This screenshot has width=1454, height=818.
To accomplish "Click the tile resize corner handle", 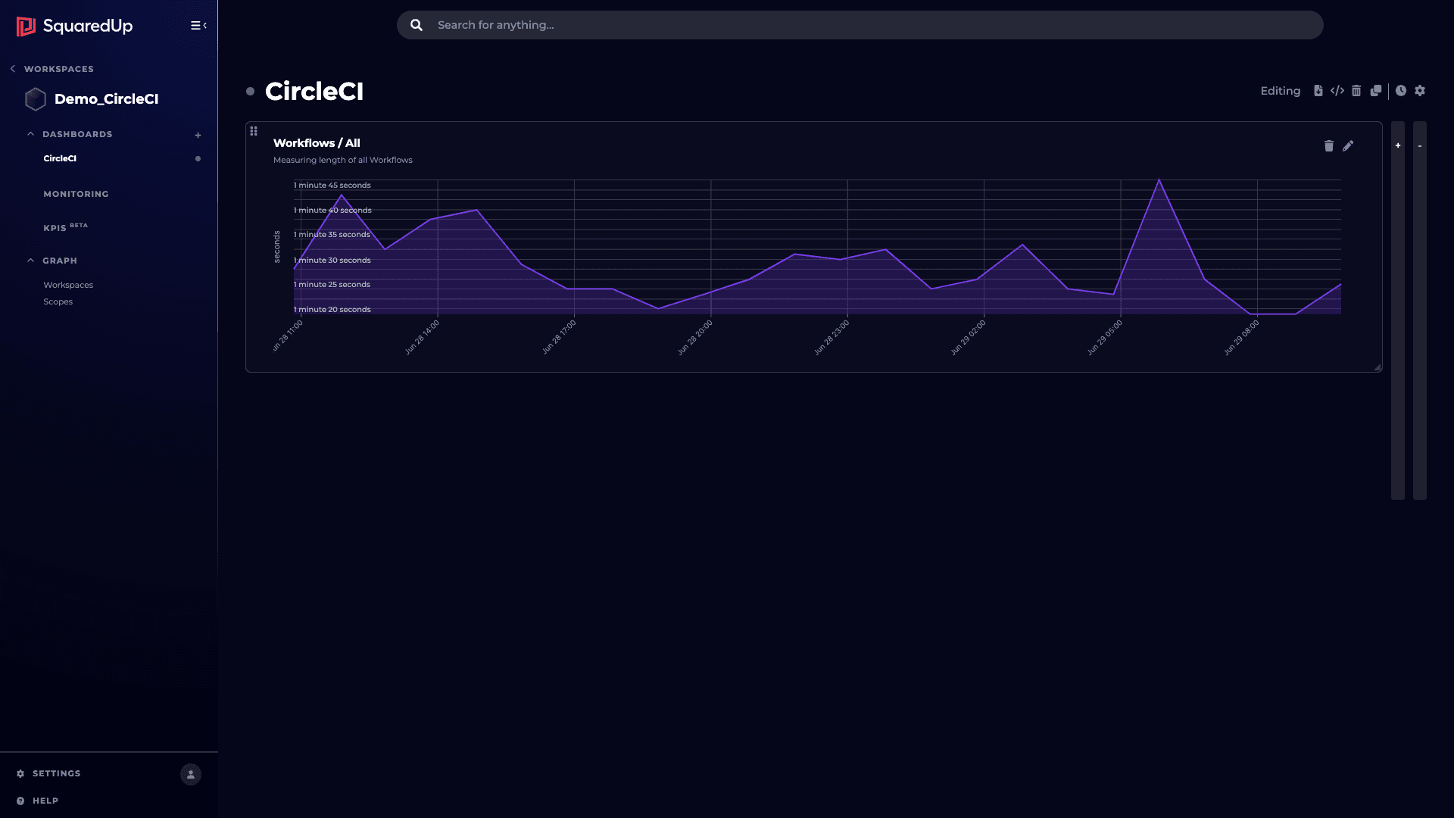I will click(x=1378, y=367).
